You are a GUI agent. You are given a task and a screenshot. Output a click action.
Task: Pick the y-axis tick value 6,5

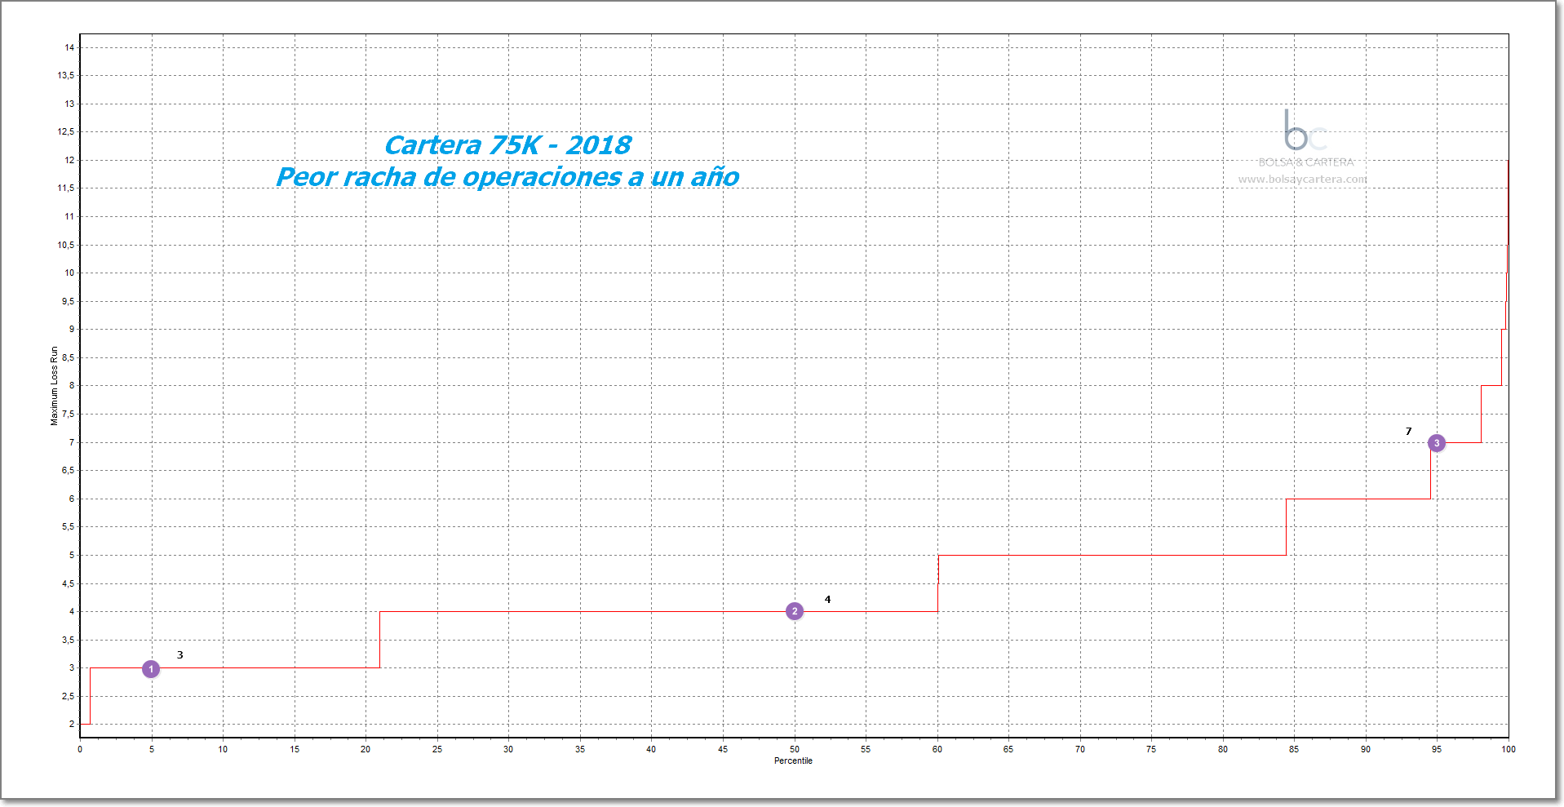click(x=68, y=470)
